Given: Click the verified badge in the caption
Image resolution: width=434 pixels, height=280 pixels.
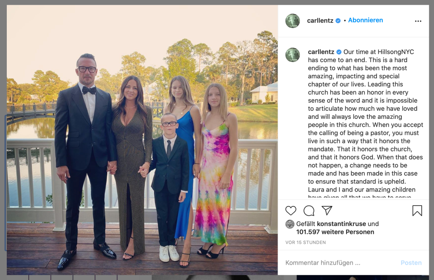Looking at the screenshot, I should click(339, 52).
